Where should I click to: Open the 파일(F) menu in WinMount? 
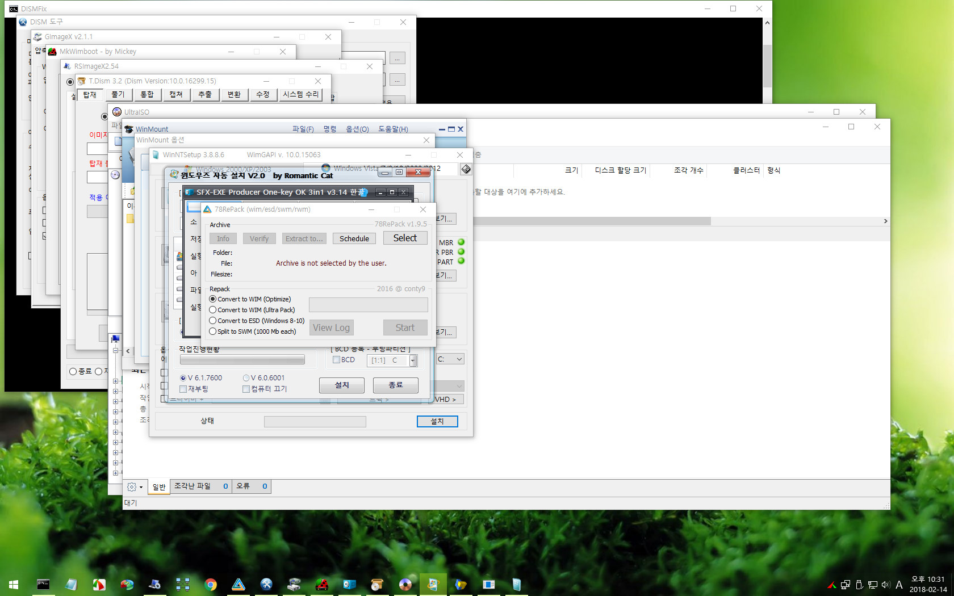pos(303,129)
